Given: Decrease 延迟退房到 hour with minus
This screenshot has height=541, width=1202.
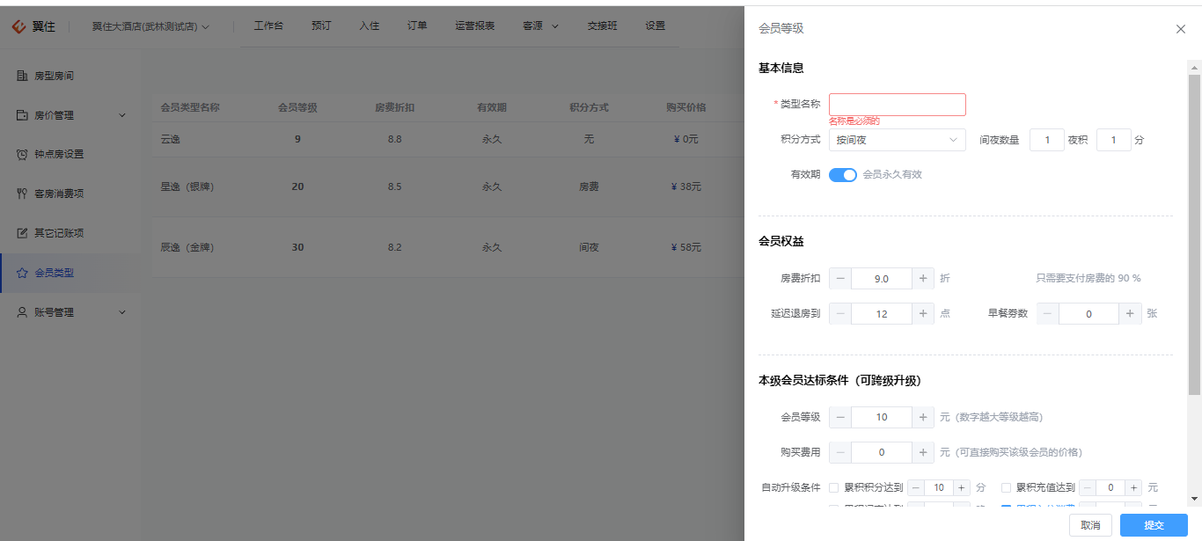Looking at the screenshot, I should click(x=840, y=313).
